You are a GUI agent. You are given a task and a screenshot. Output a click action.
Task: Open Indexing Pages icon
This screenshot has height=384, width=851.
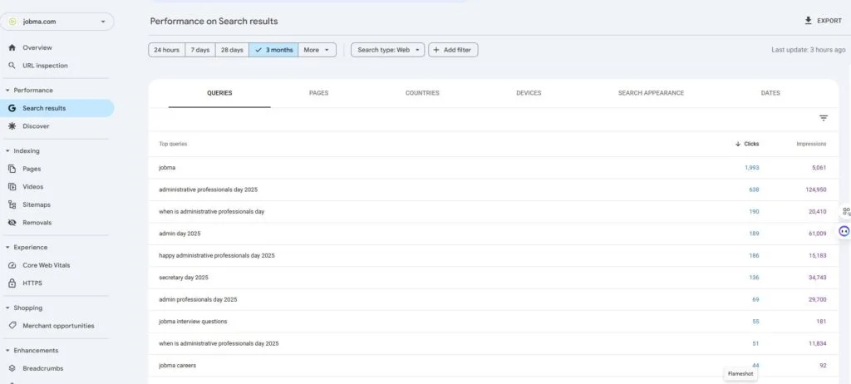tap(12, 169)
